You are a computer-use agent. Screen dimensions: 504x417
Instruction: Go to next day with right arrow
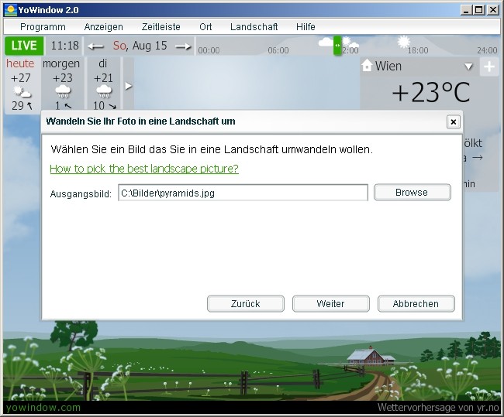(183, 46)
